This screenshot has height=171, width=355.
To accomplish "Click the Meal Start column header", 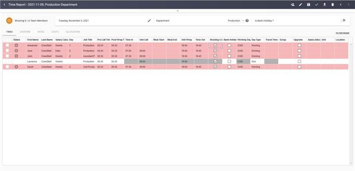I will [159, 40].
